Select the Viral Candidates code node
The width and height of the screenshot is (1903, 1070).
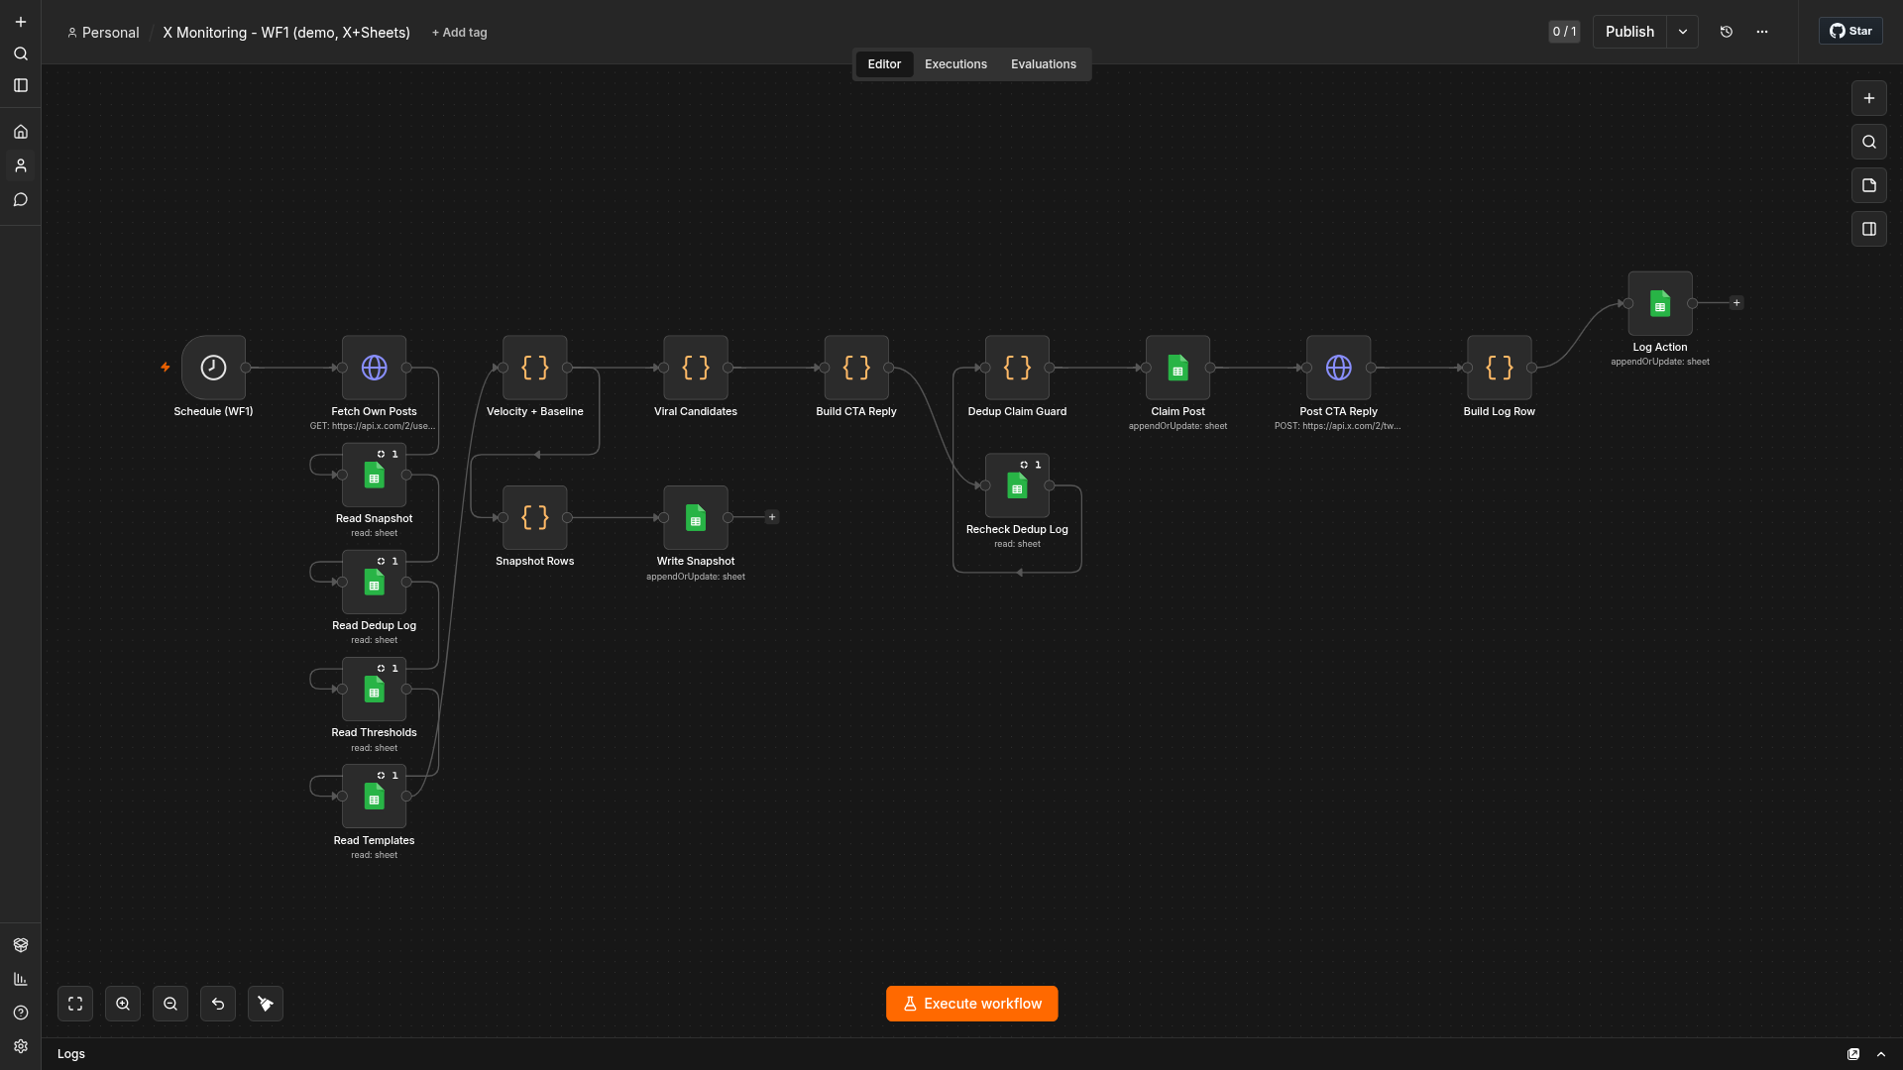coord(696,368)
